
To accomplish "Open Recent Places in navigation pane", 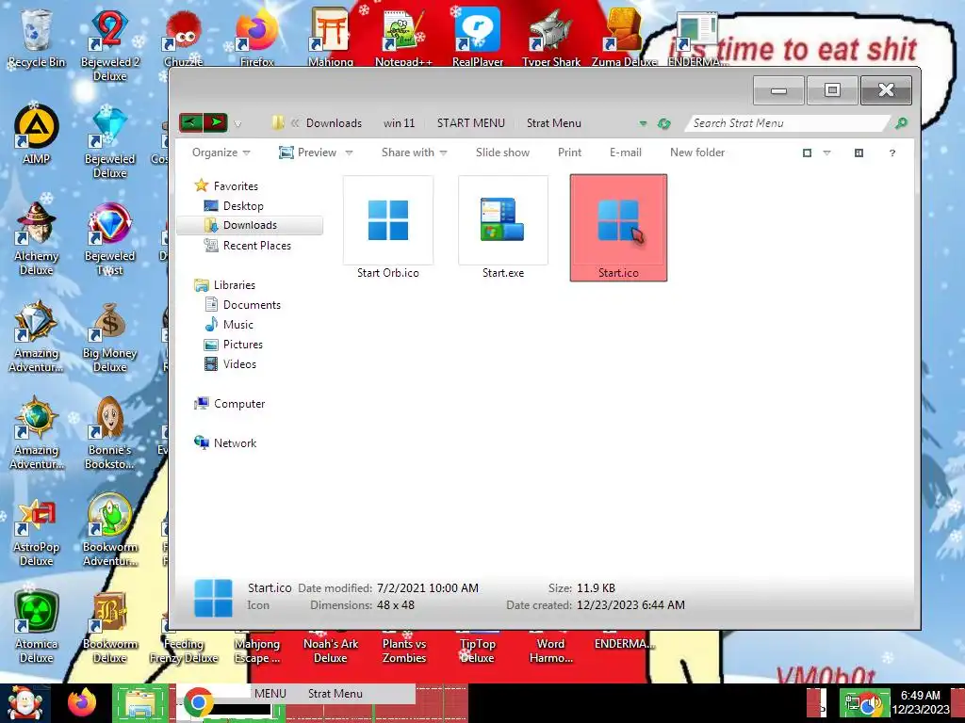I will click(x=248, y=246).
